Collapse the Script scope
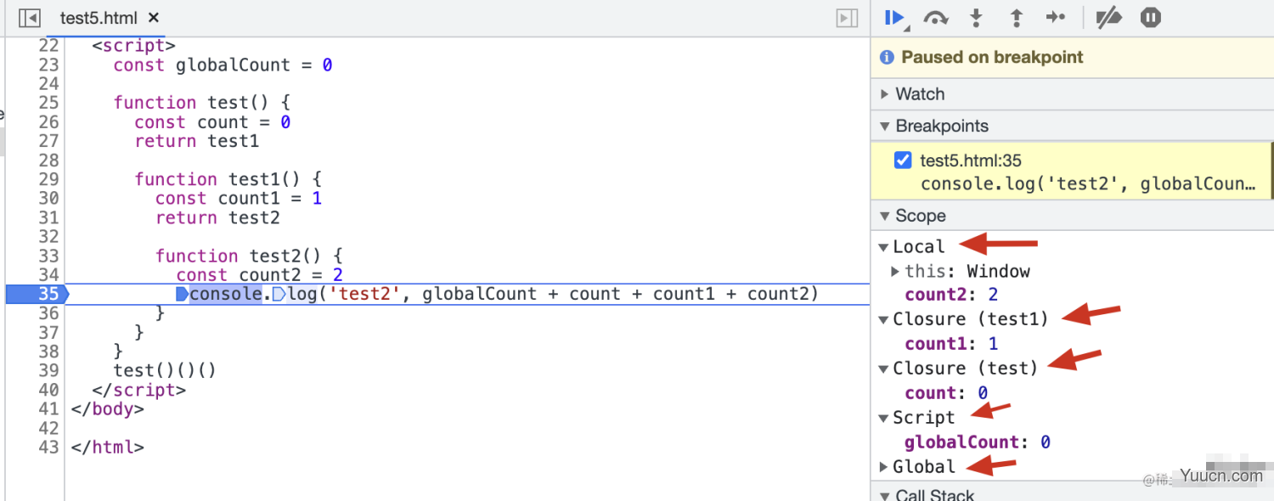This screenshot has height=501, width=1274. coord(883,418)
